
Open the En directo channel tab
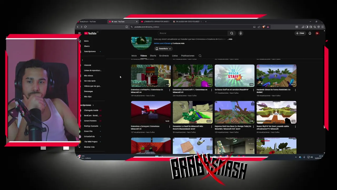(x=164, y=56)
